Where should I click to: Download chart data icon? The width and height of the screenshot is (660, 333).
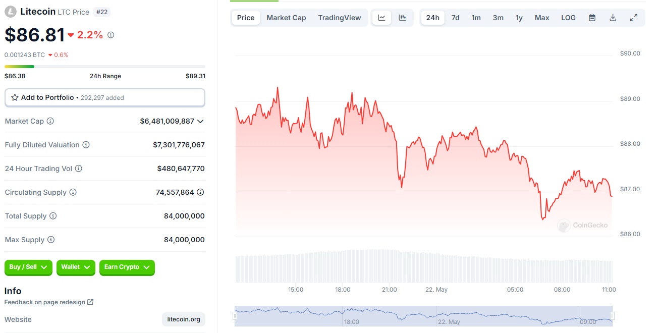[x=613, y=18]
